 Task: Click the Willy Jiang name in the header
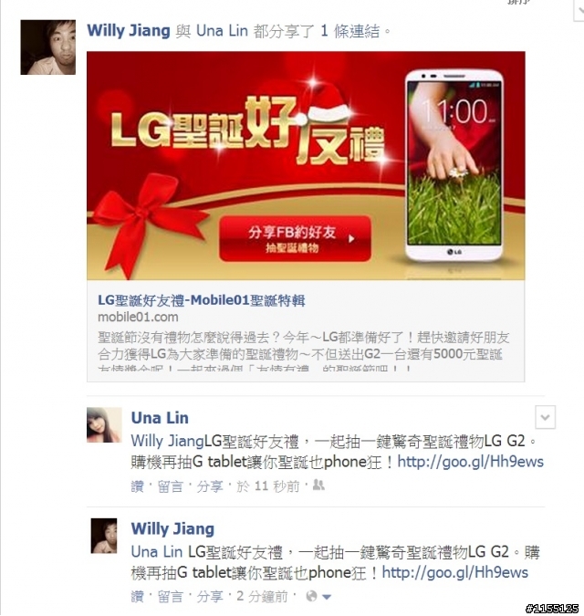click(129, 31)
